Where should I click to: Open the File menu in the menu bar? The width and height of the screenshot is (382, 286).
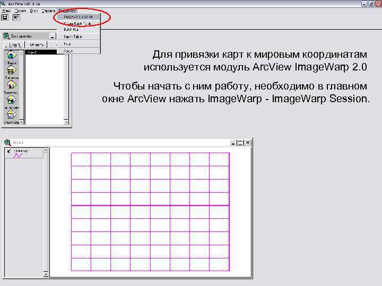point(6,11)
